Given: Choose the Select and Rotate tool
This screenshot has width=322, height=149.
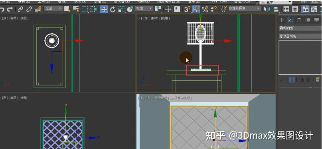Looking at the screenshot, I should [113, 9].
